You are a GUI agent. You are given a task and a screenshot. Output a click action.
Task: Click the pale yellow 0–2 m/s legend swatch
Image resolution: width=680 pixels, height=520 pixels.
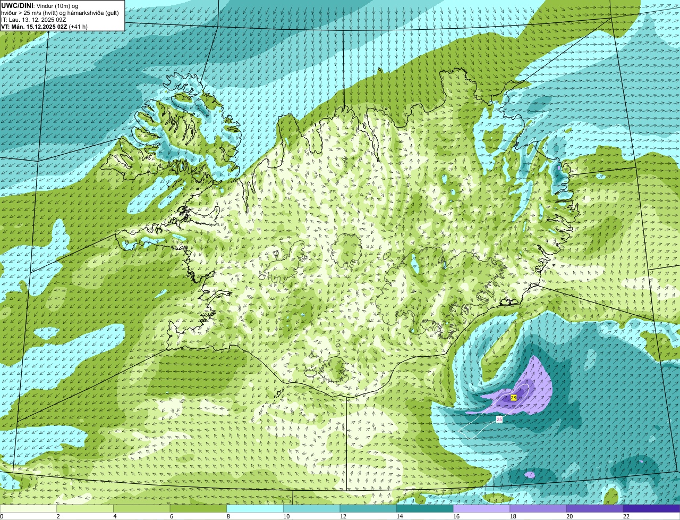[x=28, y=508]
